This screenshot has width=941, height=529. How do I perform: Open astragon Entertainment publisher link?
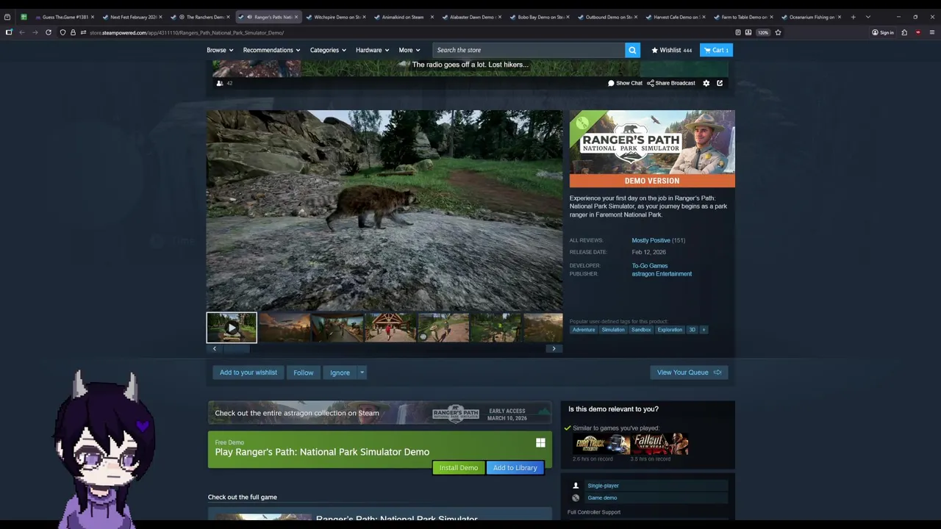pyautogui.click(x=662, y=274)
